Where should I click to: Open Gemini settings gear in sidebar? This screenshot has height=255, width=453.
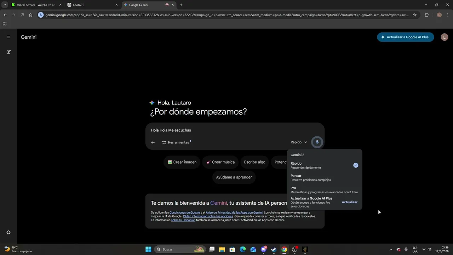(x=8, y=232)
